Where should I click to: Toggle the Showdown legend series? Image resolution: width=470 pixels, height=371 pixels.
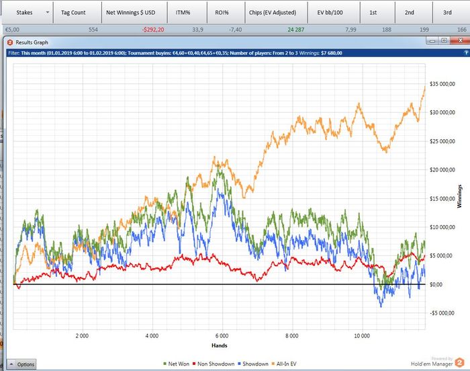(252, 364)
